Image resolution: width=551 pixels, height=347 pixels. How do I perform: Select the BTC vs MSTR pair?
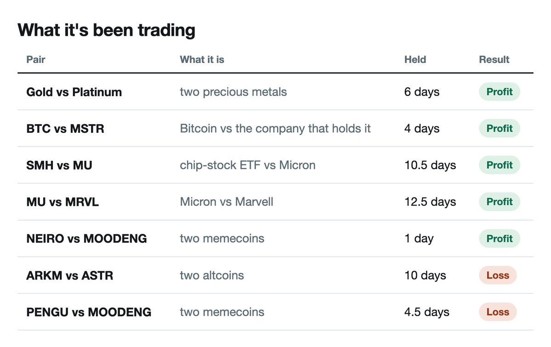tap(65, 129)
